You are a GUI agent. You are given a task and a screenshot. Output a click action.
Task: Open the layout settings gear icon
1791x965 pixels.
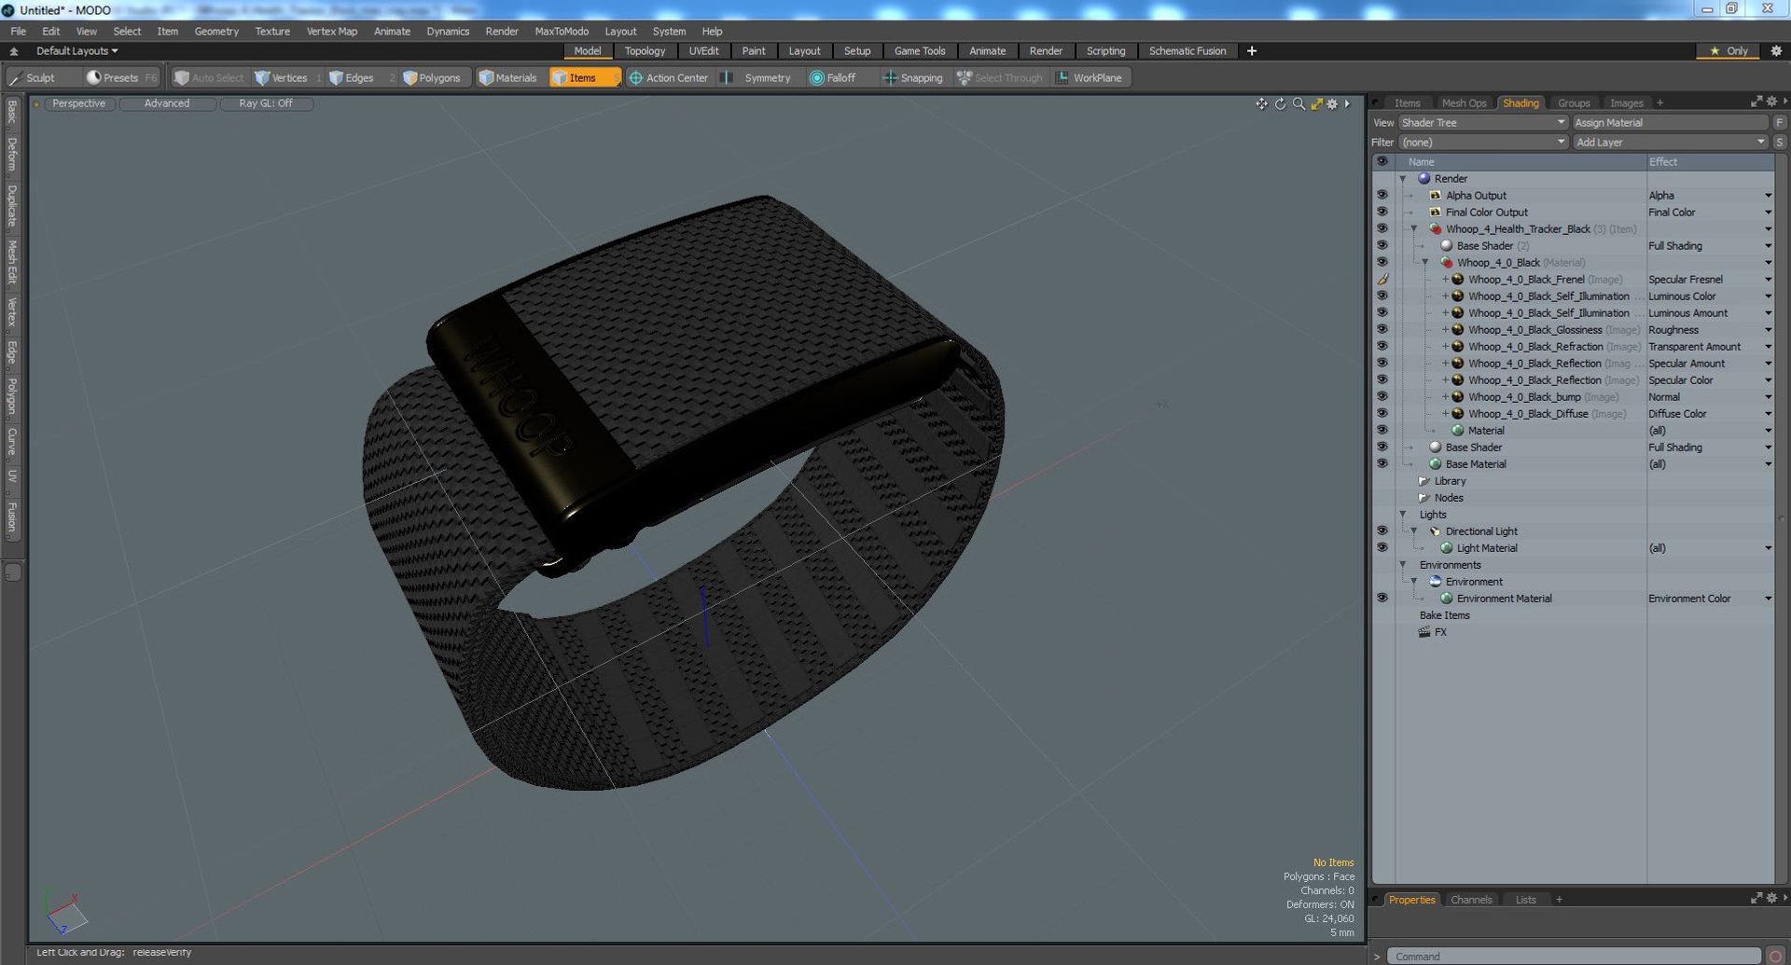click(x=1776, y=51)
